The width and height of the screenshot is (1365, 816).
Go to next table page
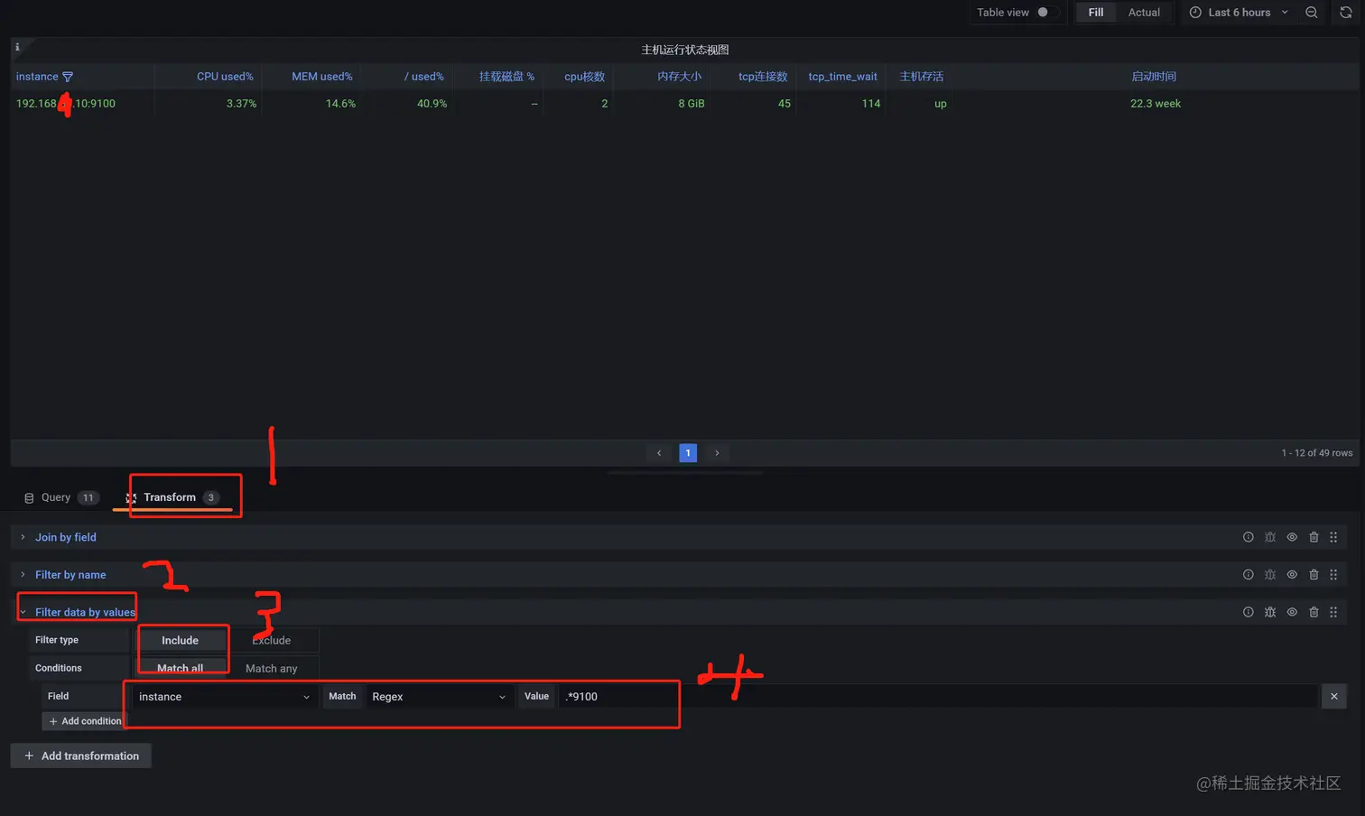[717, 453]
